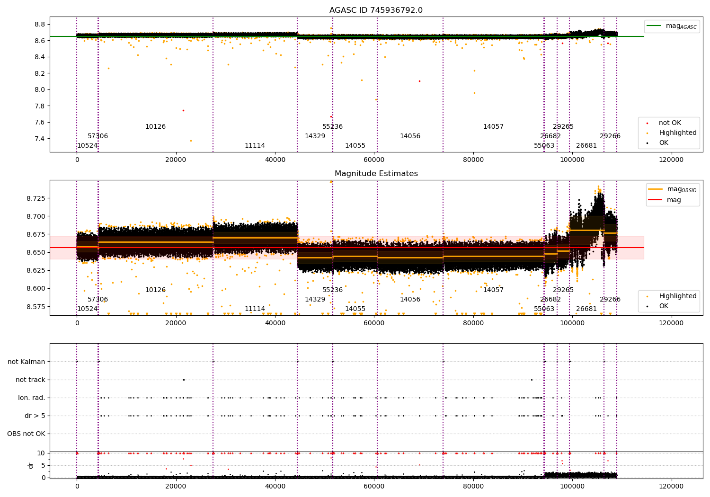This screenshot has height=497, width=710.
Task: Select 'Highlighted' legend entry in middle plot
Action: (672, 296)
